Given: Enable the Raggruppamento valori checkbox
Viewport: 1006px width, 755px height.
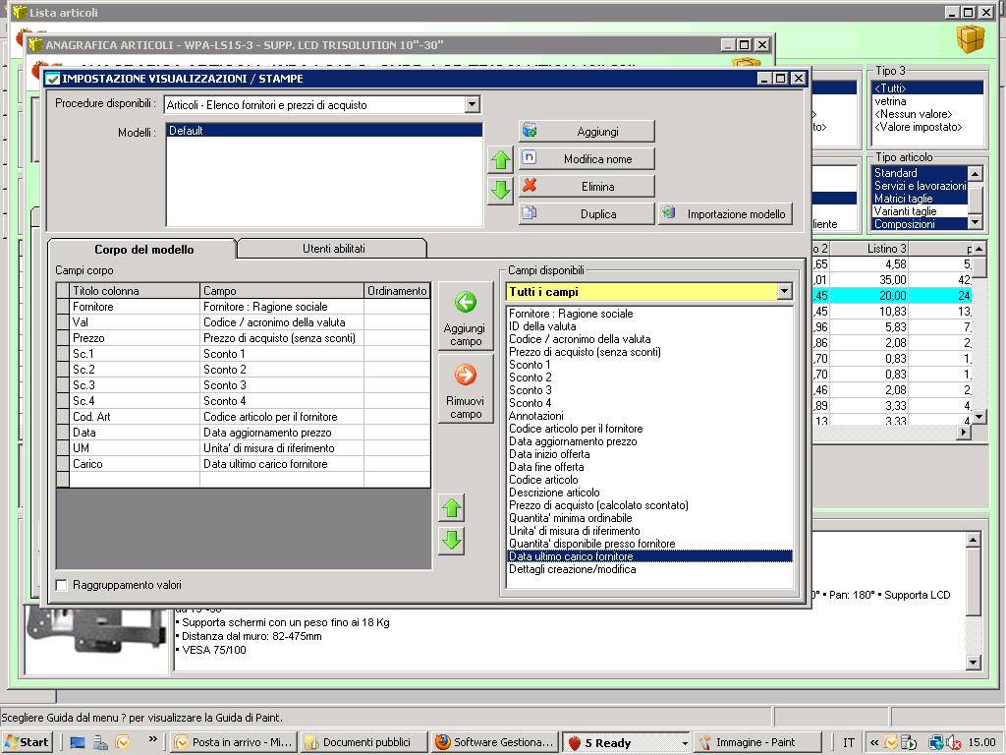Looking at the screenshot, I should pos(62,585).
